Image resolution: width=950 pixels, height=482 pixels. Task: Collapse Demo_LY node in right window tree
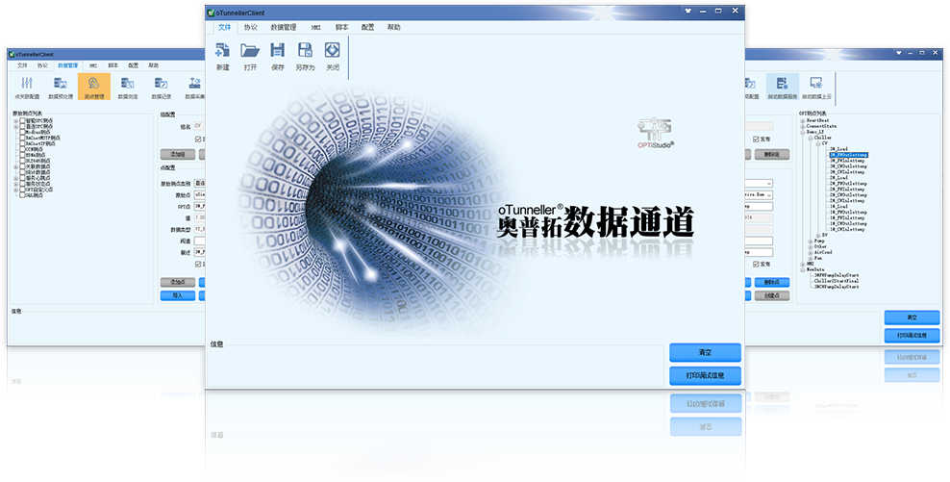[802, 132]
